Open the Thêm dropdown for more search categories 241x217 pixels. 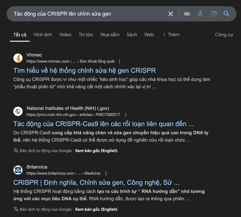[171, 35]
